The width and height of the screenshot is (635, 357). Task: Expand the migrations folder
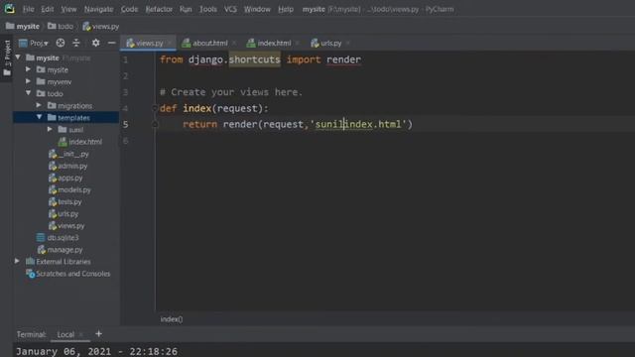click(39, 105)
